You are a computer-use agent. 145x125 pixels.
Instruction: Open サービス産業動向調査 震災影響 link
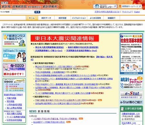click(63, 93)
